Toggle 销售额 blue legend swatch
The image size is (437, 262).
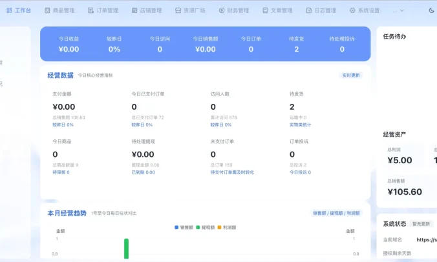[x=176, y=227]
